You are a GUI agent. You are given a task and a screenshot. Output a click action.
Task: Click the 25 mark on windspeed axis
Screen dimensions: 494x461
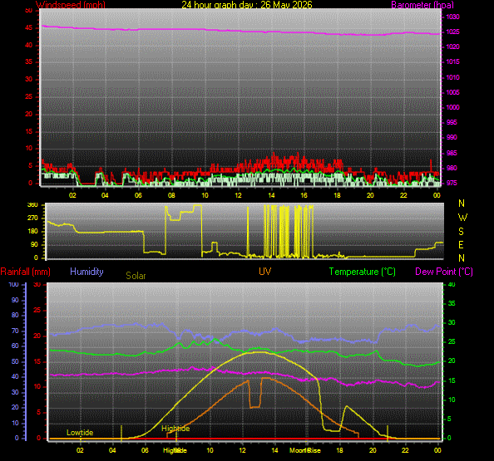[x=28, y=96]
